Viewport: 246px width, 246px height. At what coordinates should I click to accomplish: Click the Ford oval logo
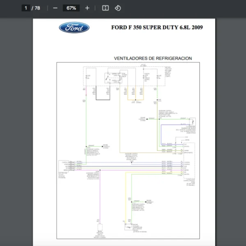point(74,27)
